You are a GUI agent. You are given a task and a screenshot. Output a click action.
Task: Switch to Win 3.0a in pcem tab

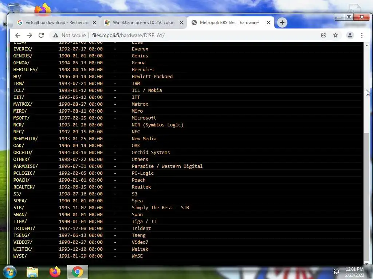point(144,23)
